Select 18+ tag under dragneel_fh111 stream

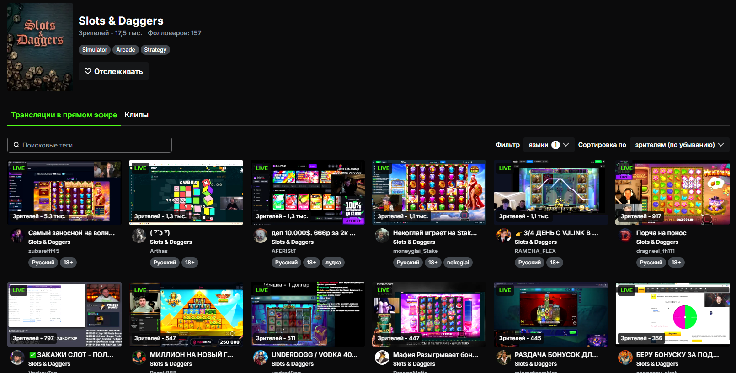(x=676, y=263)
